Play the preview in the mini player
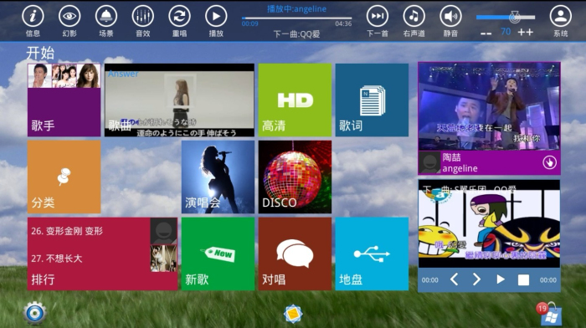 501,279
